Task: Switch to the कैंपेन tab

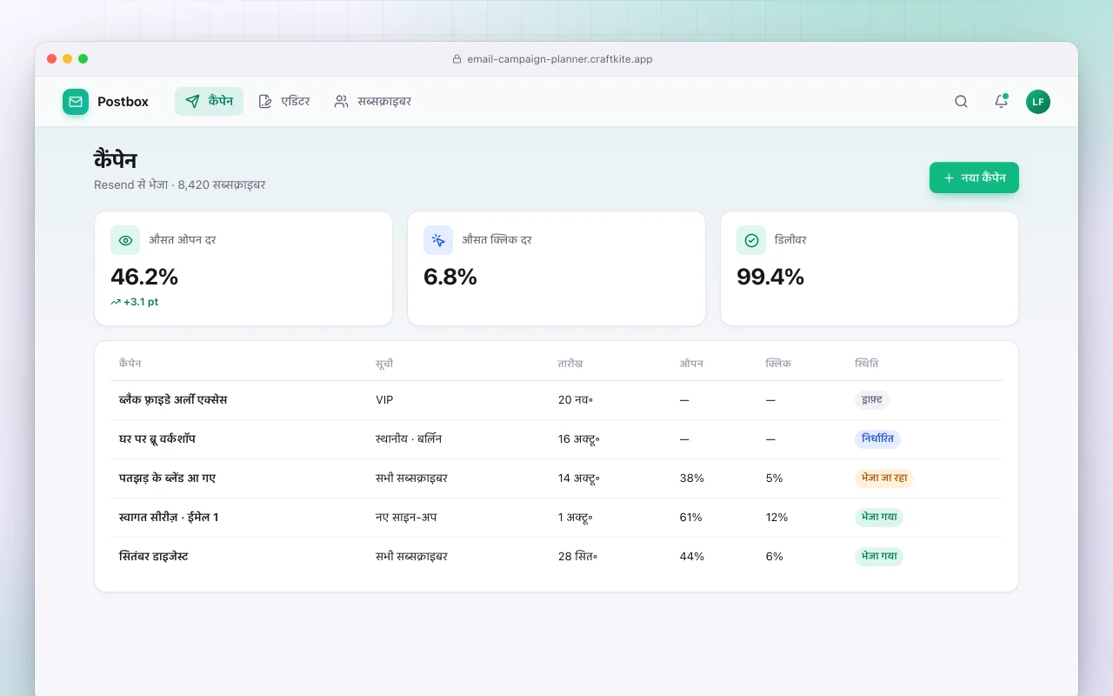Action: [x=209, y=102]
